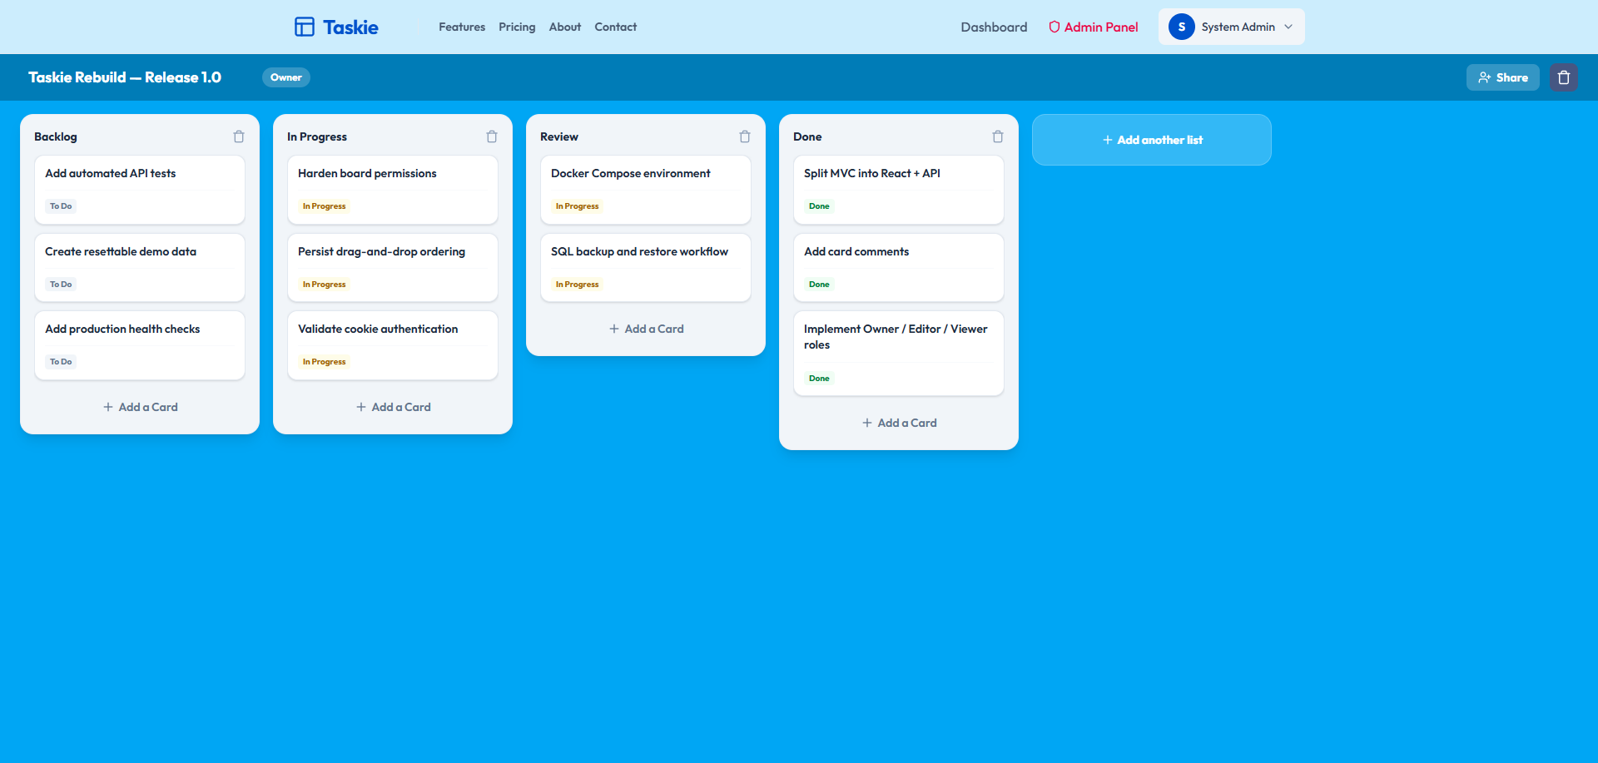
Task: Click the Taskie brand name
Action: coord(350,27)
